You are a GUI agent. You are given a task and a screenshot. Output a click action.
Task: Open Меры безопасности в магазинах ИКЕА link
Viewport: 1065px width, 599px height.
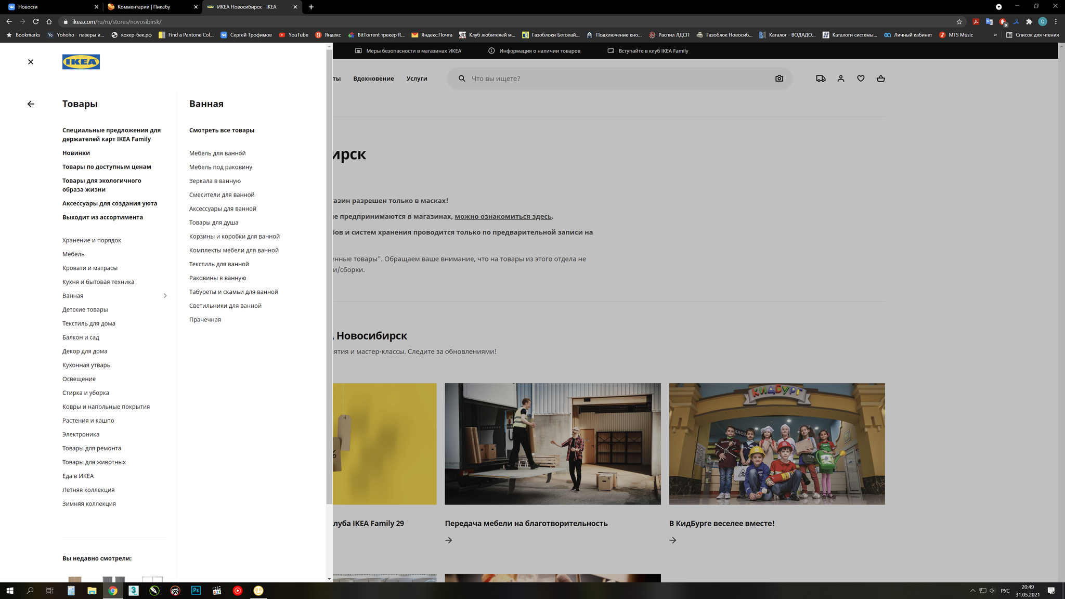(x=408, y=51)
